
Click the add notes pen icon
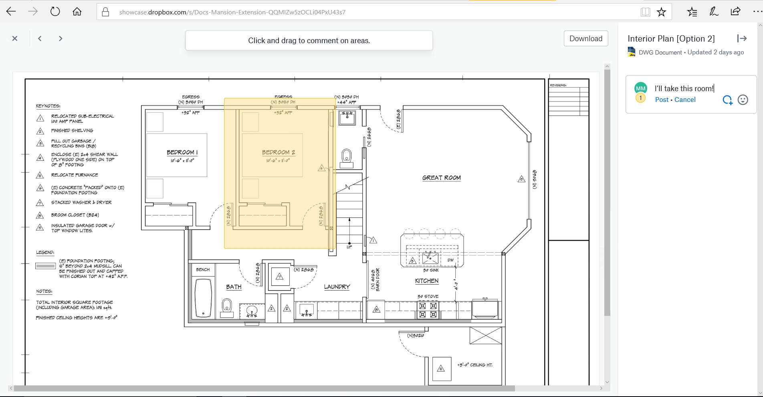pos(714,12)
